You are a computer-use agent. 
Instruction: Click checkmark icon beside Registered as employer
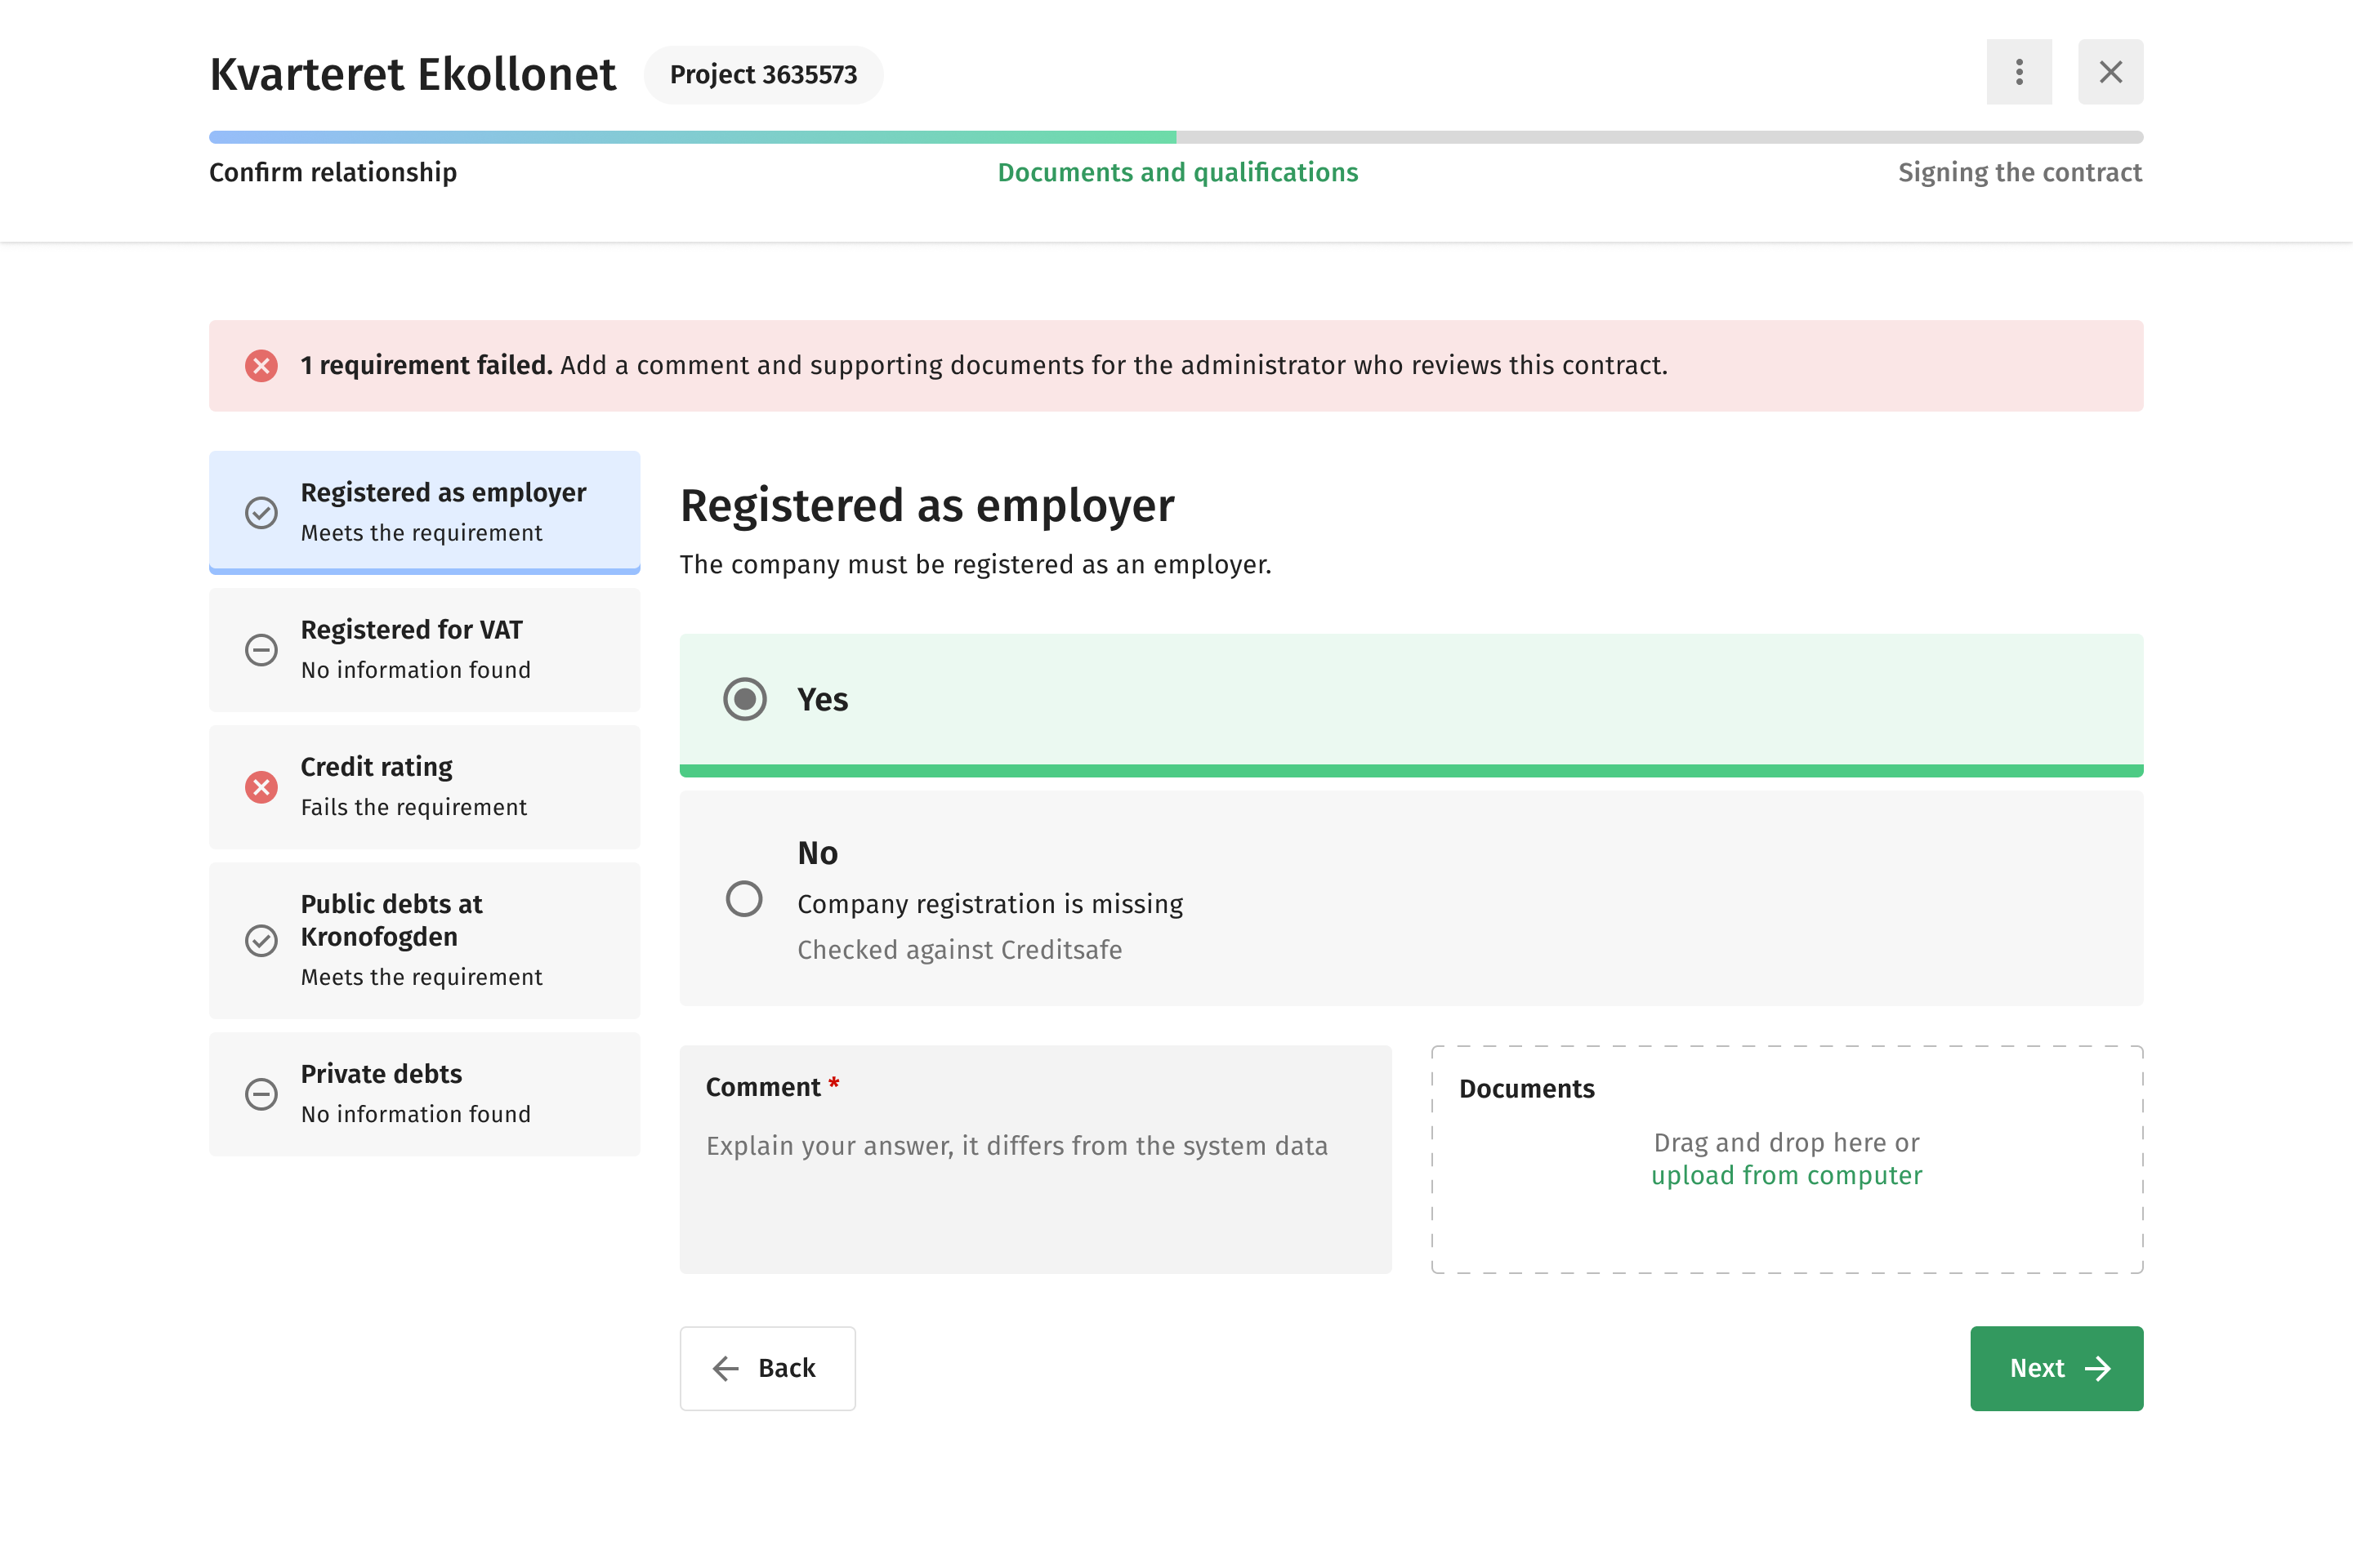[261, 513]
